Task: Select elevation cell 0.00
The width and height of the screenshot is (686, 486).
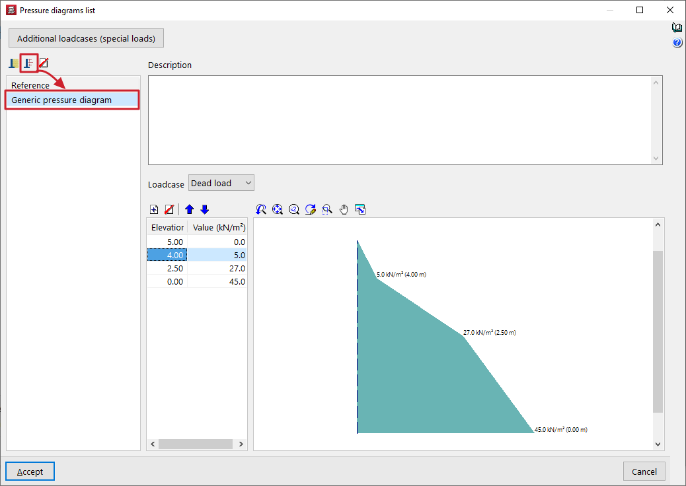Action: (x=168, y=282)
